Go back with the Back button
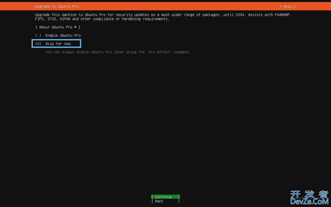The width and height of the screenshot is (331, 207). (165, 201)
